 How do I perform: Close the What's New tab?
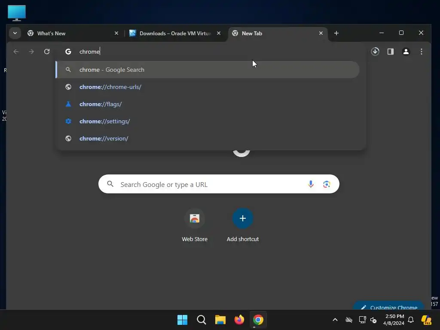click(x=116, y=33)
